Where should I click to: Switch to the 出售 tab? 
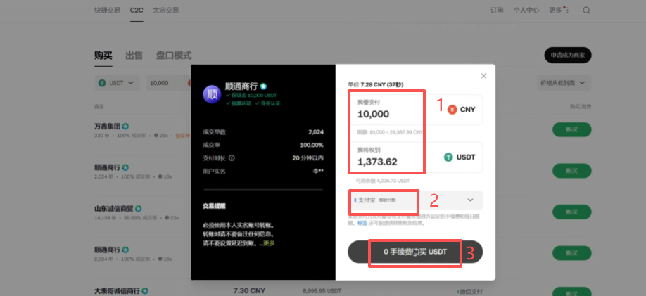[134, 55]
